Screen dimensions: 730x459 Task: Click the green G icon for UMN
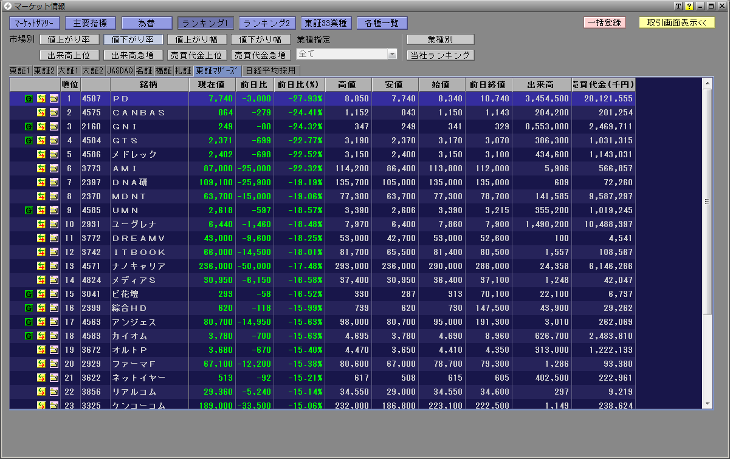coord(29,210)
